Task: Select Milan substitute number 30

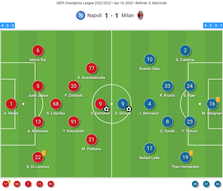Action: click(195, 184)
